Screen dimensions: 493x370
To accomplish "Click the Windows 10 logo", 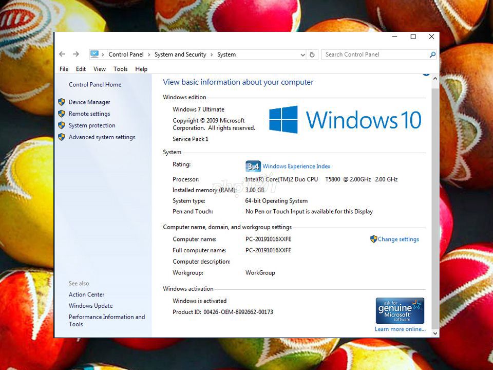I will (345, 120).
